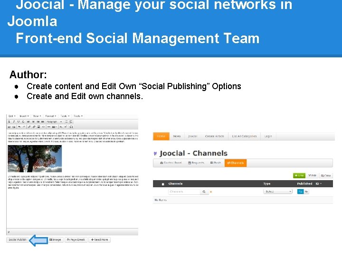342x256 pixels.
Task: Open Login in the site menu
Action: [x=268, y=136]
